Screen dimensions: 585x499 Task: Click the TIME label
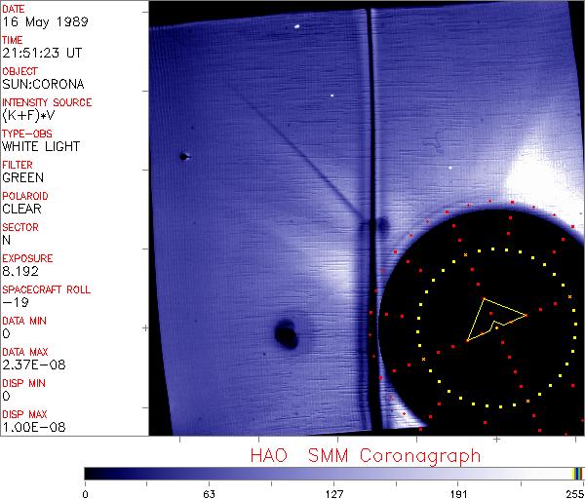click(x=13, y=40)
